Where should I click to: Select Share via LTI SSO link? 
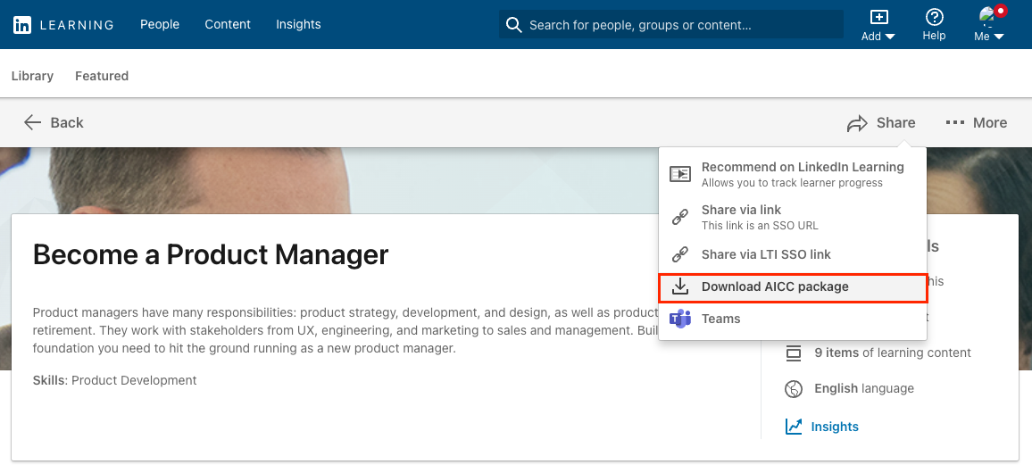coord(793,254)
